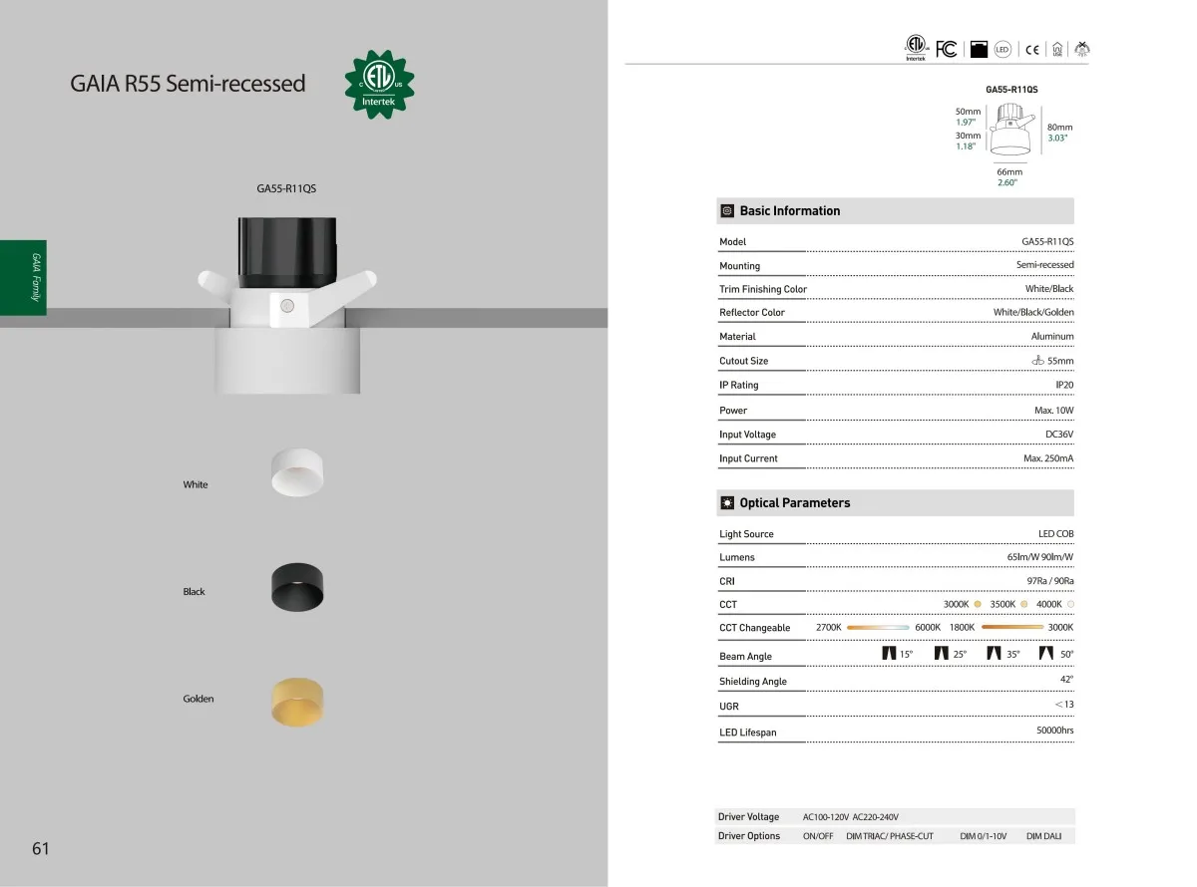
Task: Click the 'CCT Changeable' row label
Action: [754, 628]
